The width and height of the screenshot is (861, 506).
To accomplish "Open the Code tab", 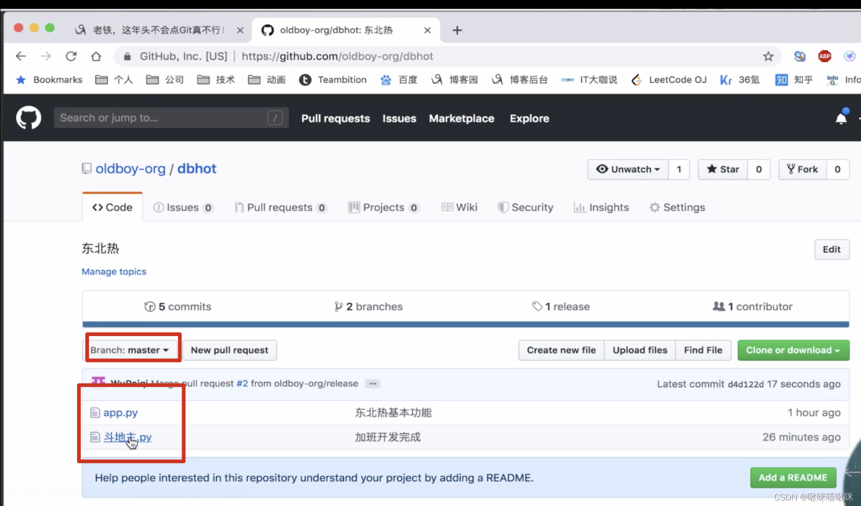I will (112, 208).
